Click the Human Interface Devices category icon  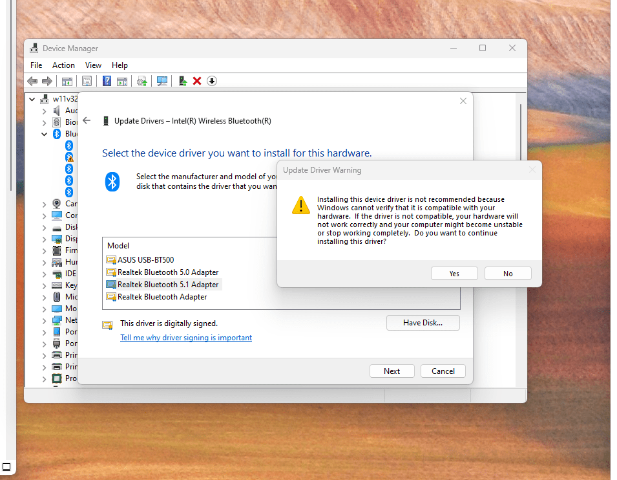pos(57,262)
